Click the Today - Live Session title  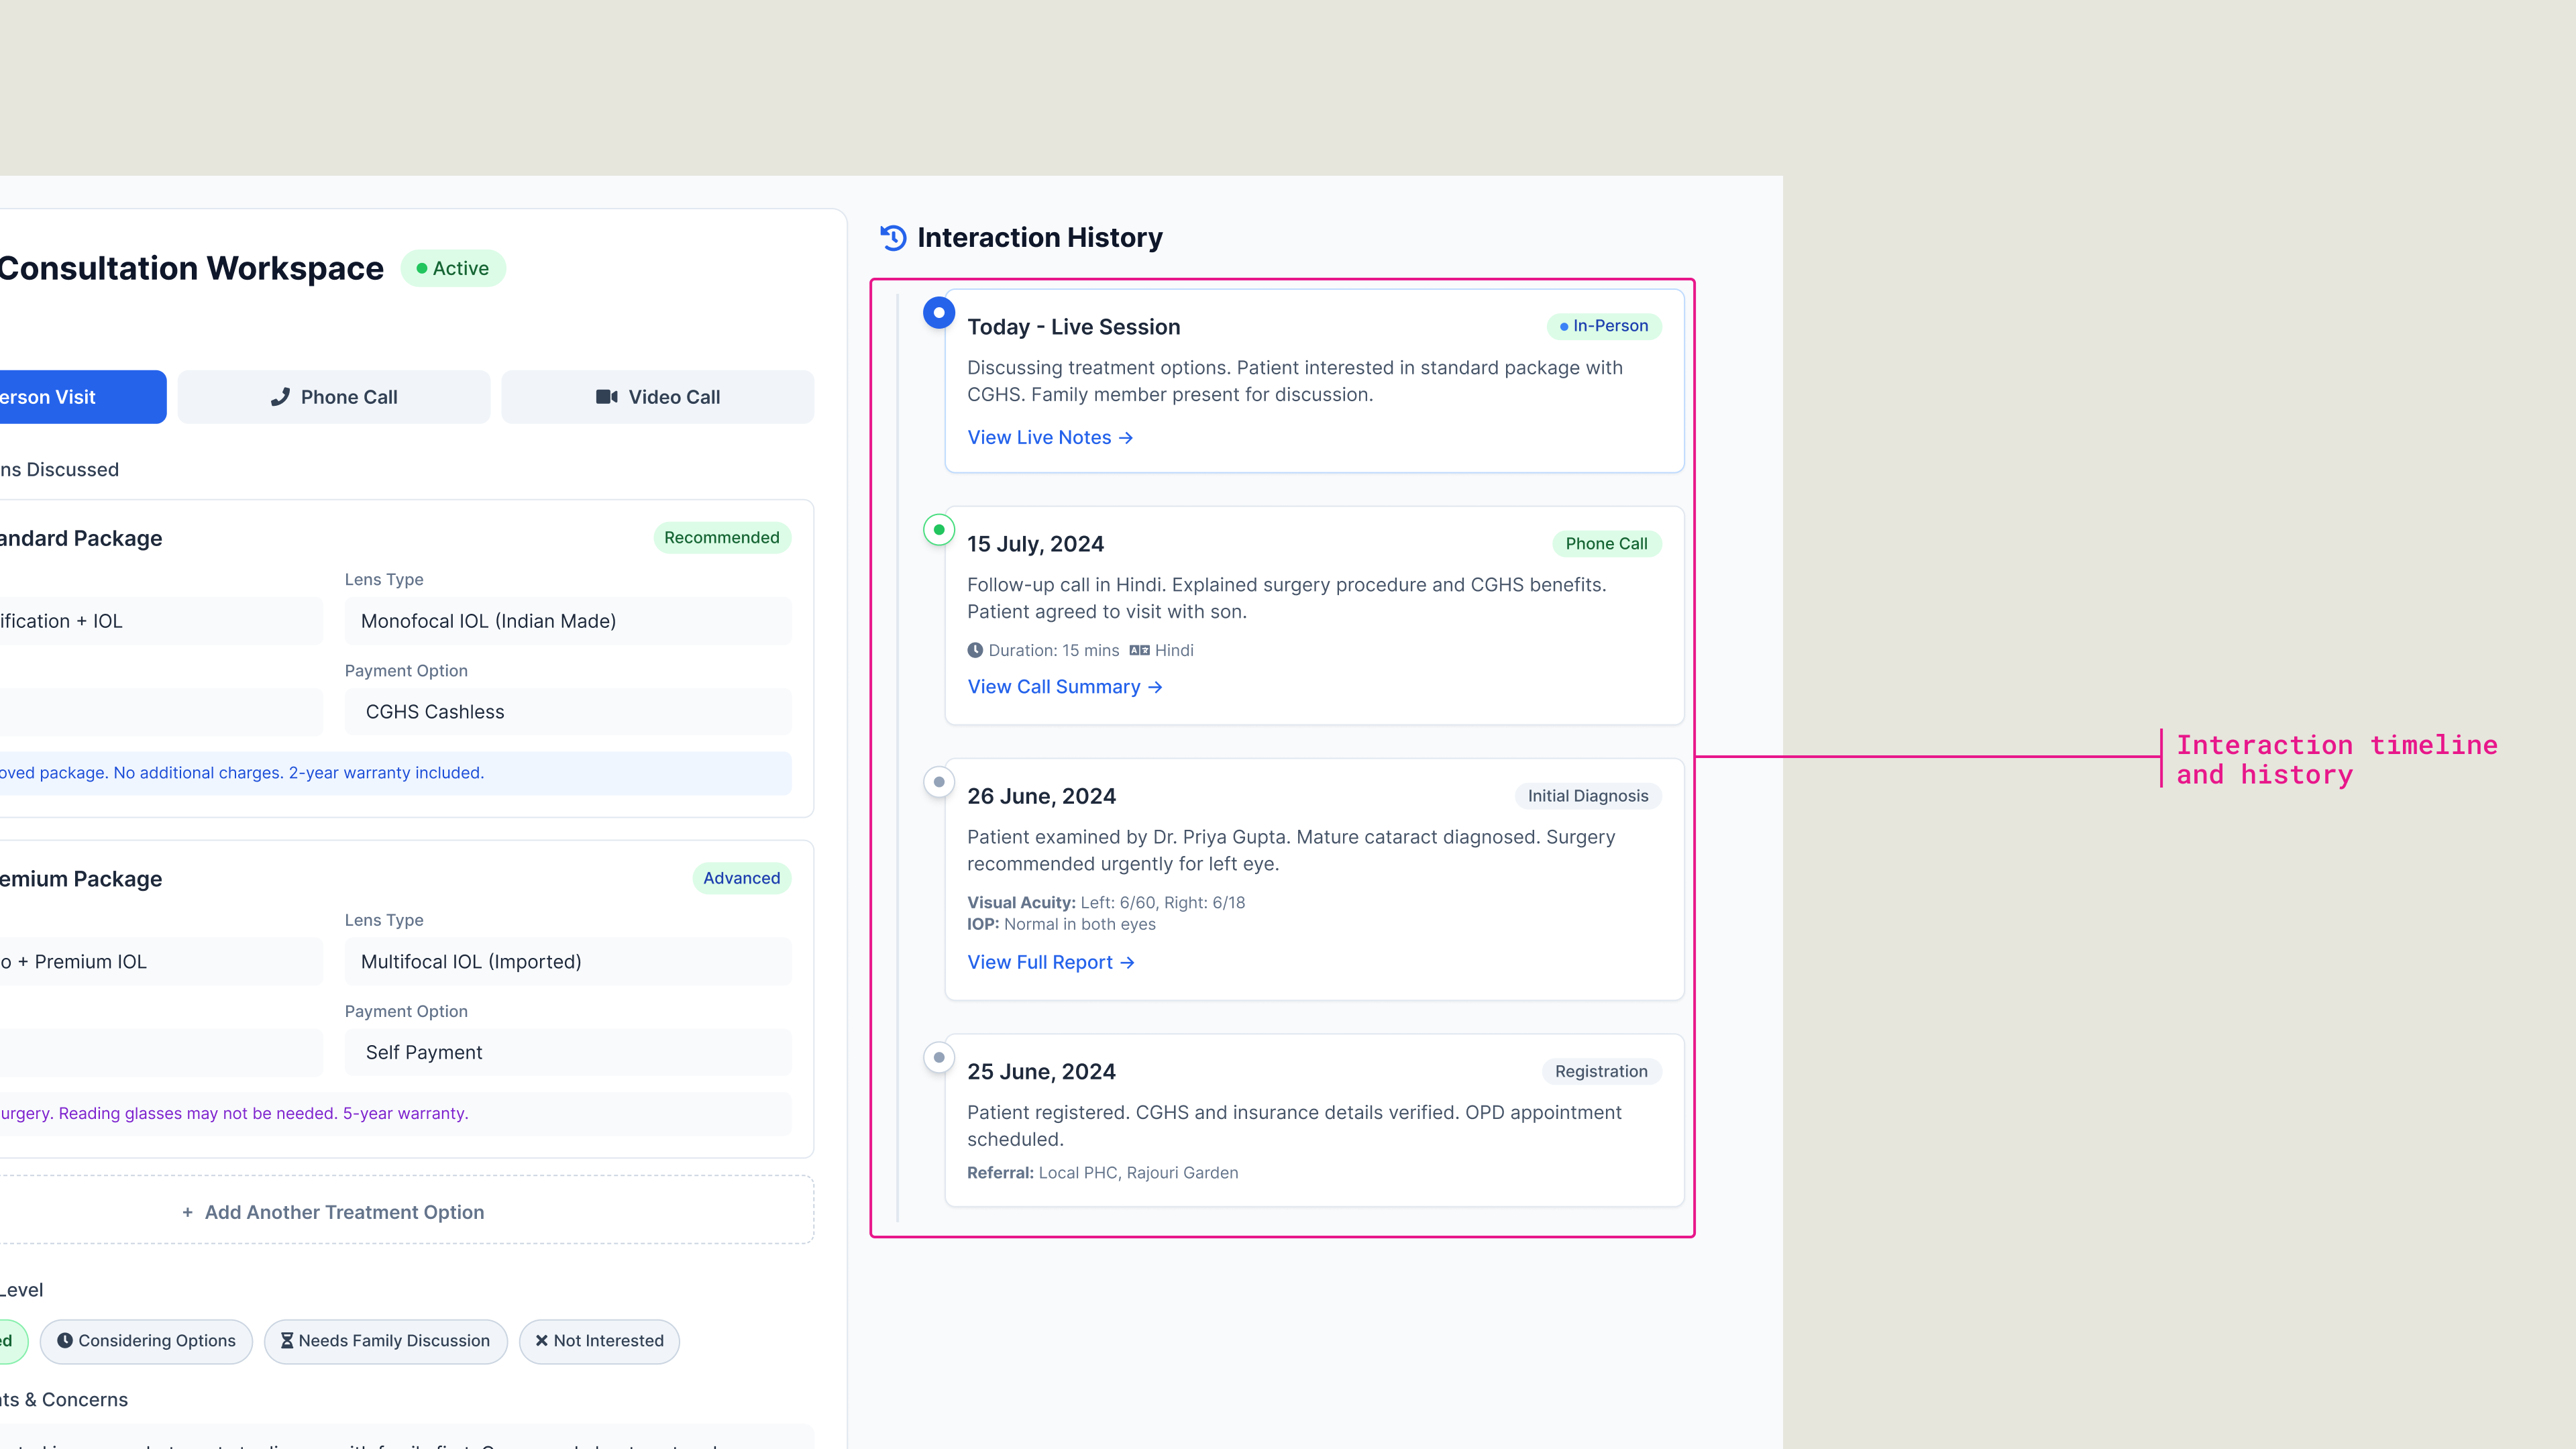tap(1073, 327)
